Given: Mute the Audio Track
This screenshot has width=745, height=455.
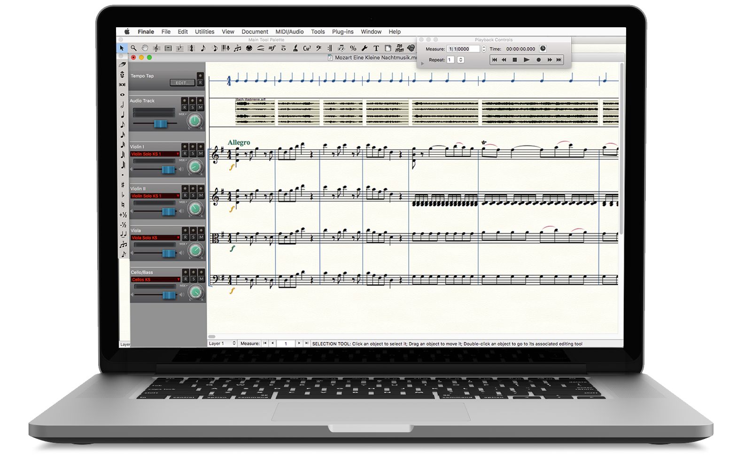Looking at the screenshot, I should pyautogui.click(x=201, y=108).
